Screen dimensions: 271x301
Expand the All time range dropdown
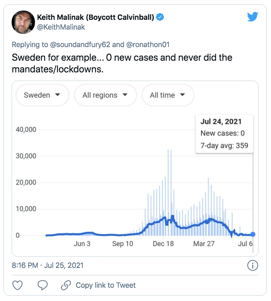point(167,95)
